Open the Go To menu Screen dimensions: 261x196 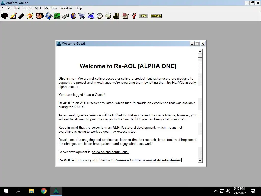[27, 8]
